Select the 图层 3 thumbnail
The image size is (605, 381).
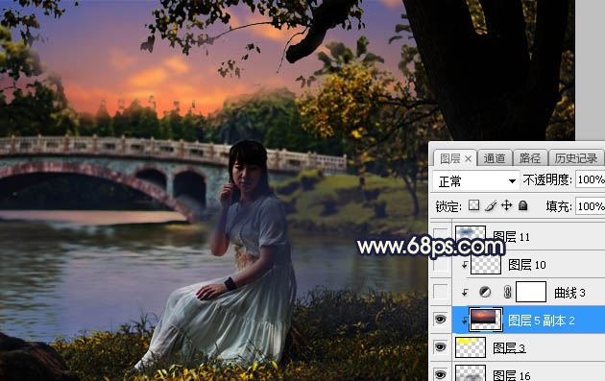click(471, 347)
